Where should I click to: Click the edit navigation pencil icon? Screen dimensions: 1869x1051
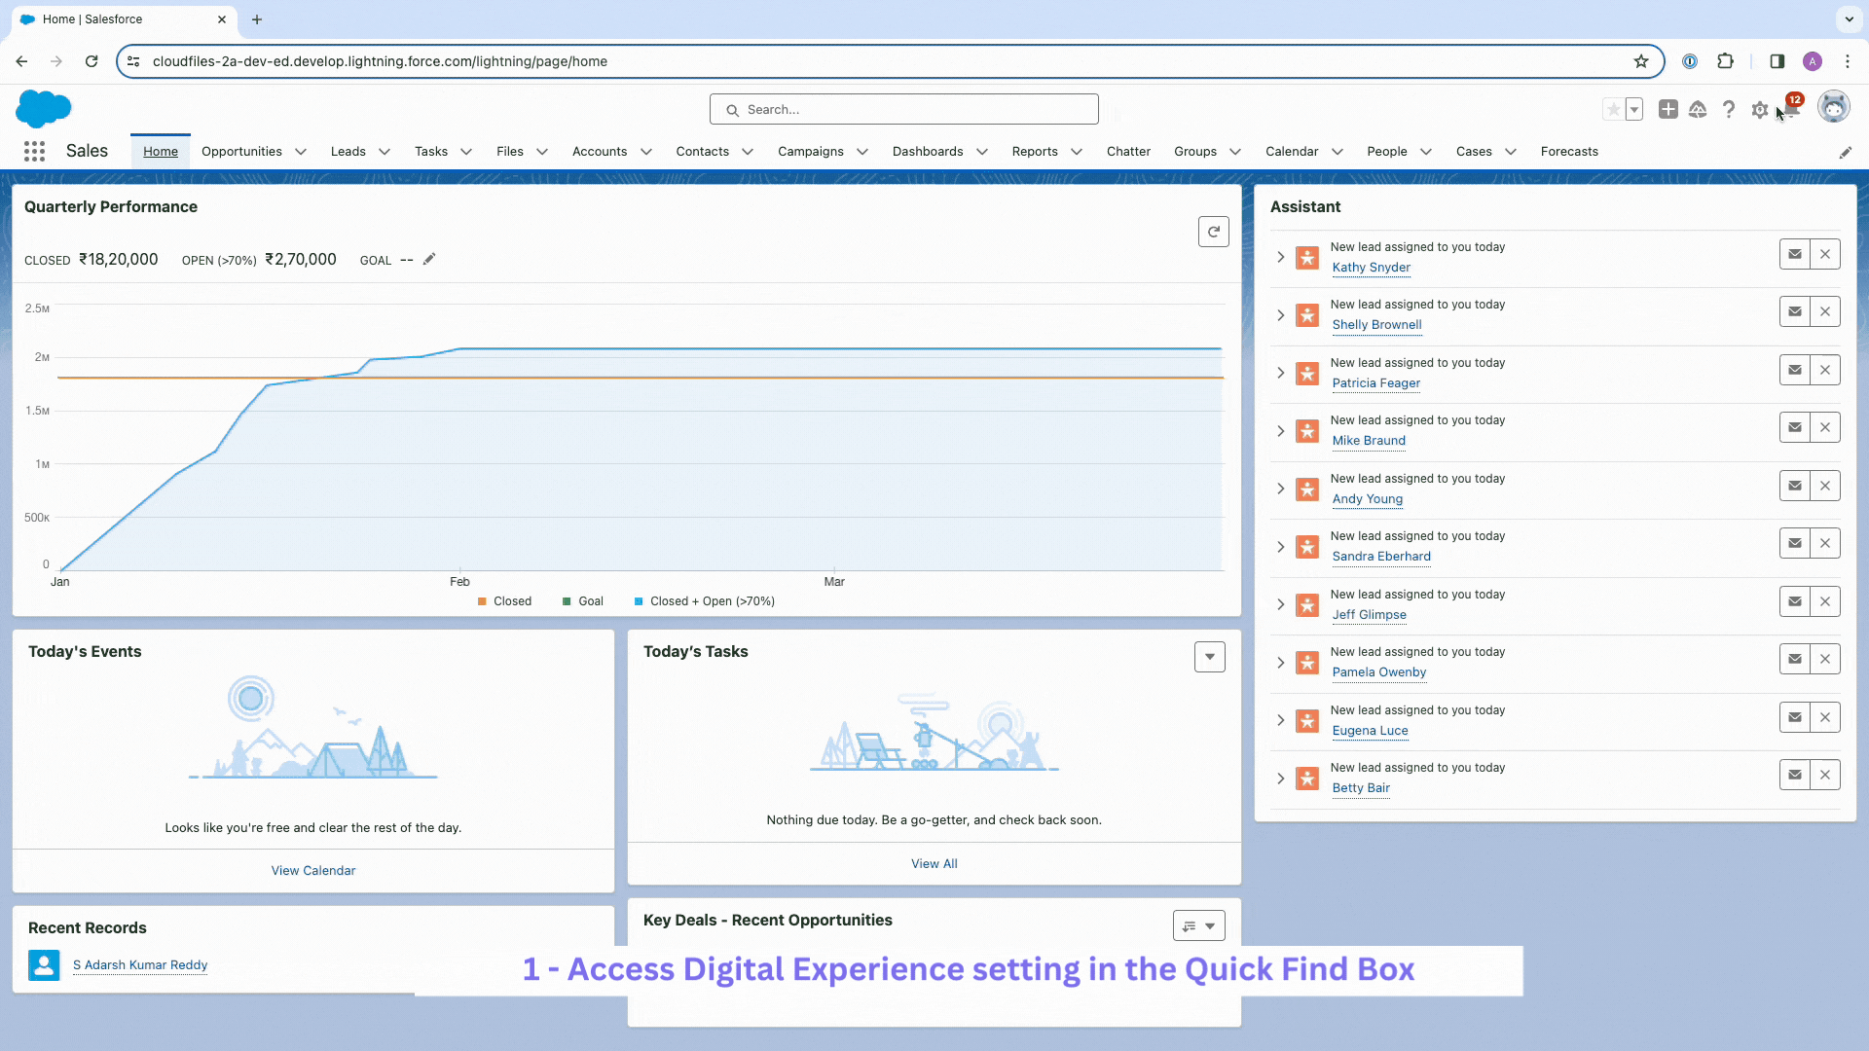pos(1845,152)
